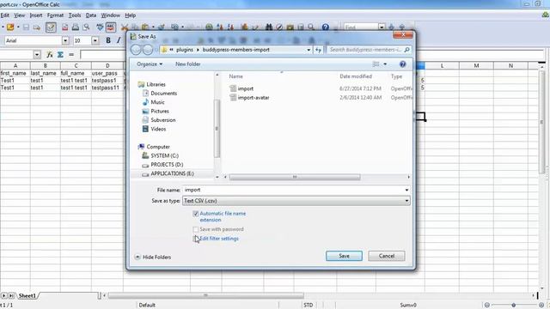Click the File name input field
The height and width of the screenshot is (309, 550).
tap(293, 190)
